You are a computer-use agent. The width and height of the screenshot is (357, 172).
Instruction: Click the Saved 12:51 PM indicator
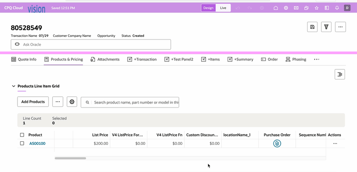(63, 8)
